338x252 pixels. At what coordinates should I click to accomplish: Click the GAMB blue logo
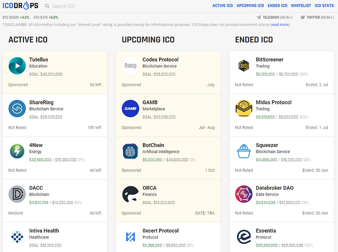click(x=130, y=108)
